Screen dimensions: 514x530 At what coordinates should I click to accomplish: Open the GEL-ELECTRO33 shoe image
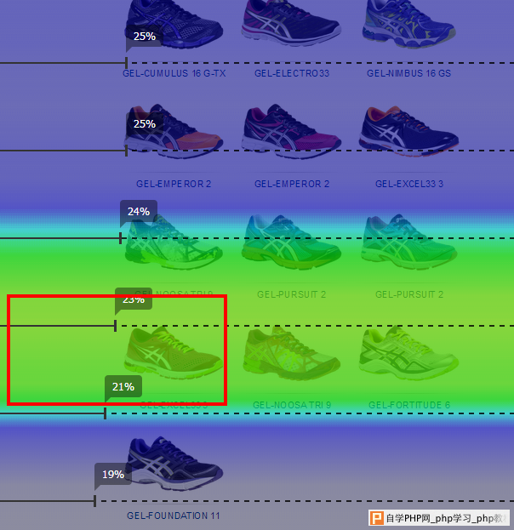point(291,23)
